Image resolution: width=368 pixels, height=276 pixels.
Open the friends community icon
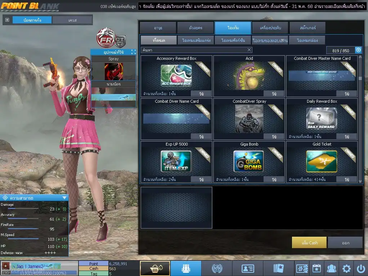tap(331, 268)
